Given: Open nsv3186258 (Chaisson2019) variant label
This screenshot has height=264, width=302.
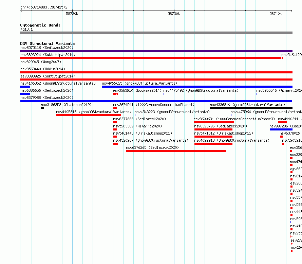Looking at the screenshot, I should tap(66, 105).
